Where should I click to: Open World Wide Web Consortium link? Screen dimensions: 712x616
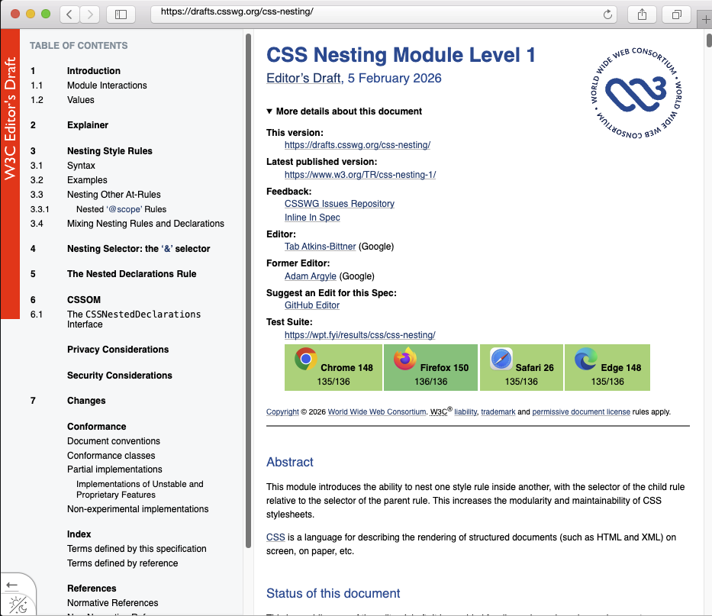point(377,411)
